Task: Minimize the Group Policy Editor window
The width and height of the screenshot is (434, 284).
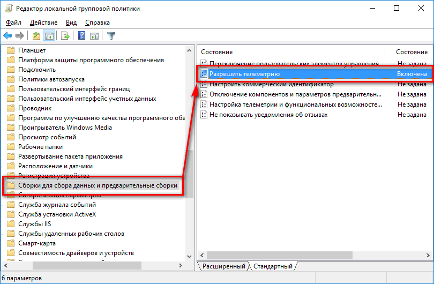Action: tap(372, 8)
